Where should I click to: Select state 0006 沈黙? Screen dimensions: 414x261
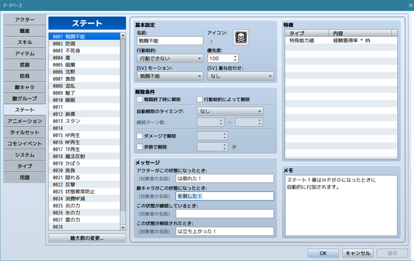coord(84,72)
